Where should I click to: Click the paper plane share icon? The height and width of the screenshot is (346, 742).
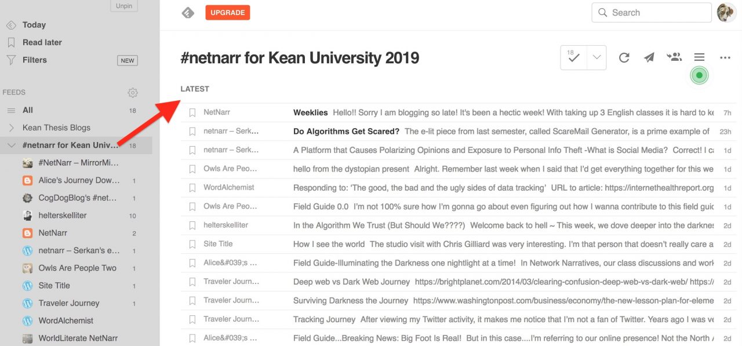click(649, 57)
